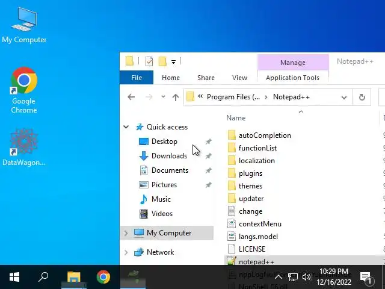Image resolution: width=385 pixels, height=289 pixels.
Task: Click the pin icon next to Downloads
Action: (x=209, y=156)
